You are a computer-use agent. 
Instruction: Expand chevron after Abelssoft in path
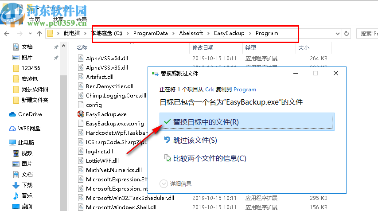point(209,34)
